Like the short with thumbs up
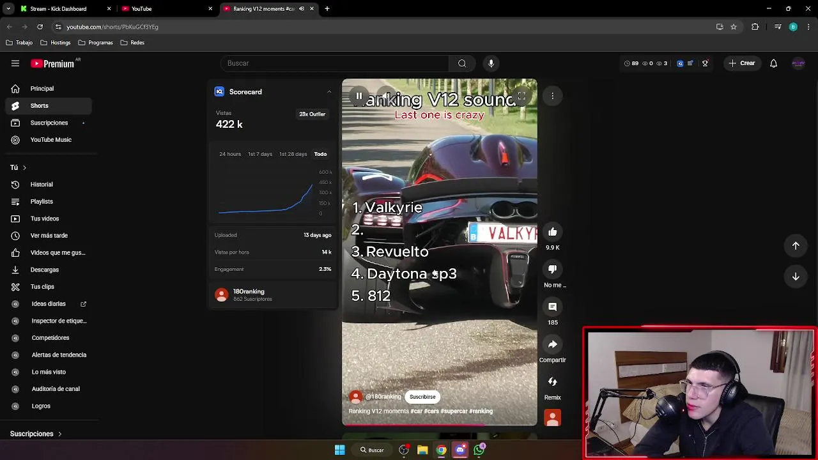The image size is (818, 460). 553,232
